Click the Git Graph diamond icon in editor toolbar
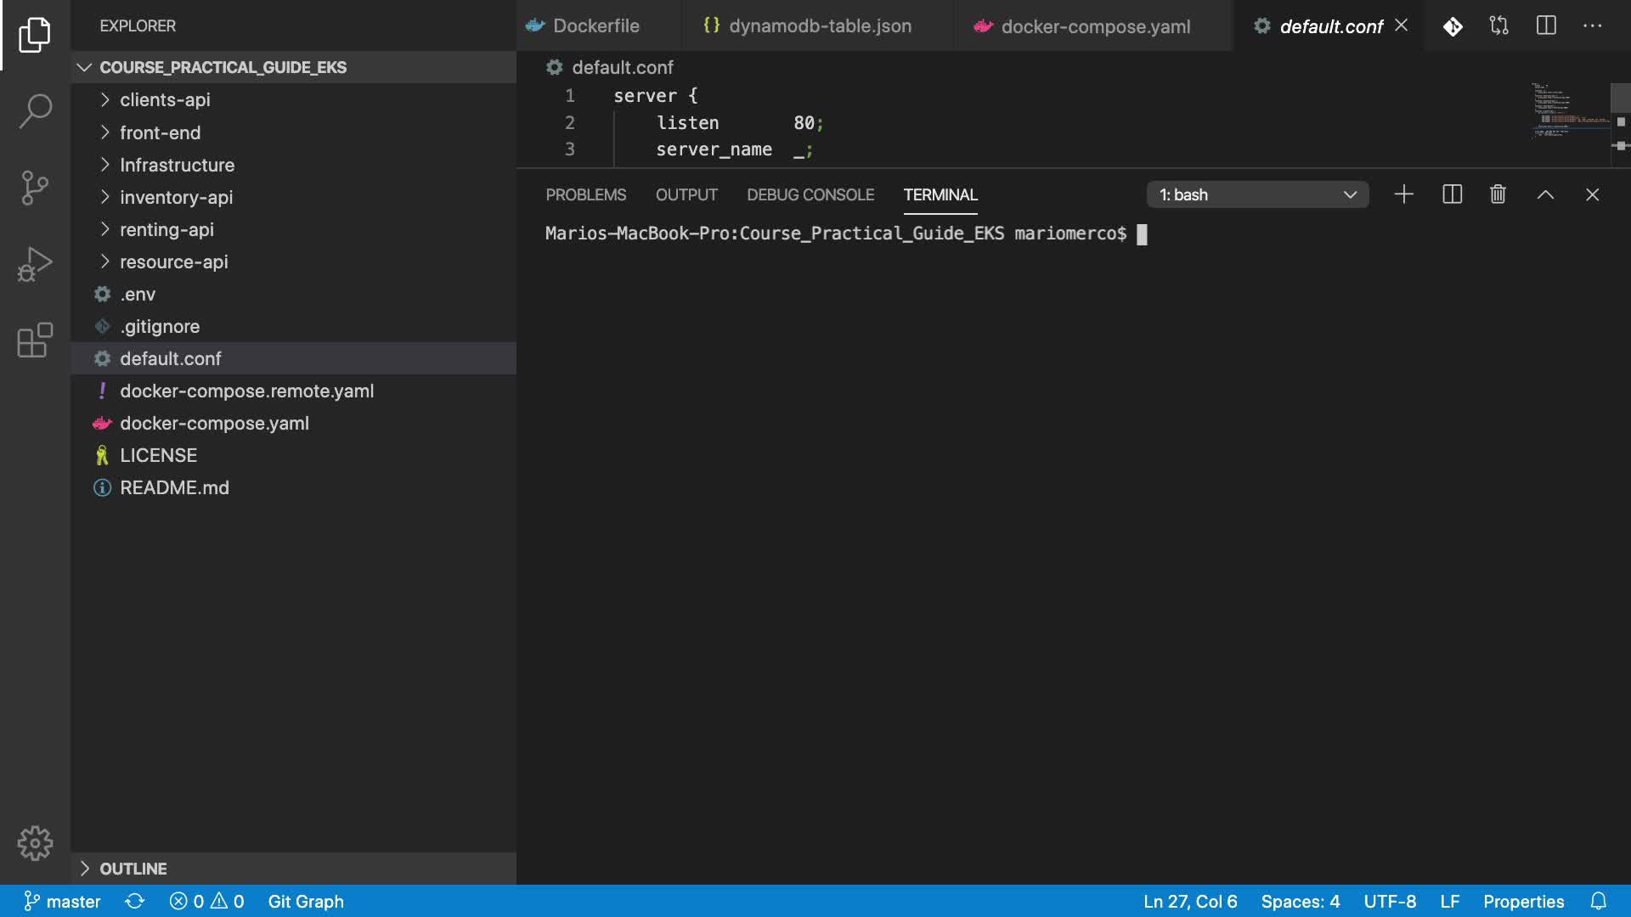Viewport: 1631px width, 917px height. click(1453, 26)
